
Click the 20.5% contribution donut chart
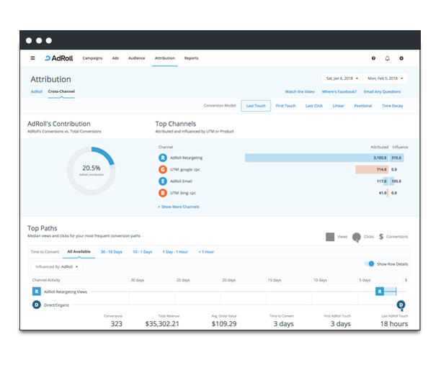tap(92, 171)
